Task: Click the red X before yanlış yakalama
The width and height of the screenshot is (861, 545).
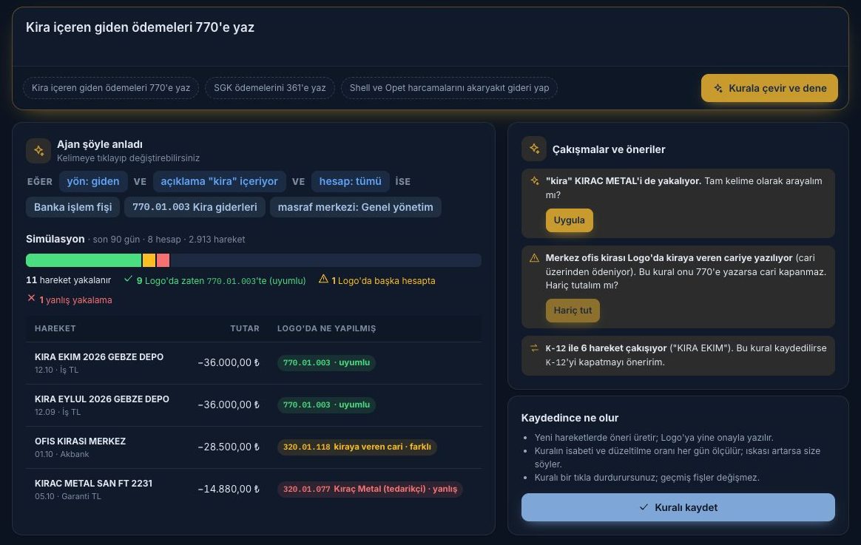Action: [31, 299]
